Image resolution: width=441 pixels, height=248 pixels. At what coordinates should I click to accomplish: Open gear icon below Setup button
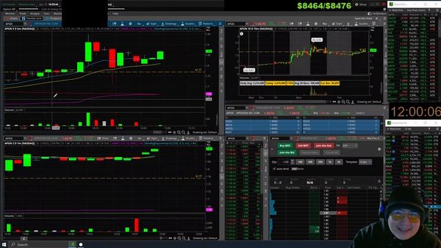pos(384,9)
